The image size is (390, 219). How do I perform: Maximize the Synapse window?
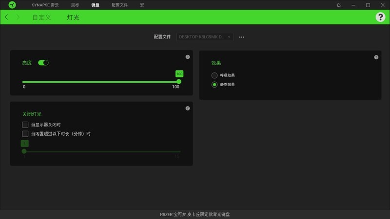point(368,5)
